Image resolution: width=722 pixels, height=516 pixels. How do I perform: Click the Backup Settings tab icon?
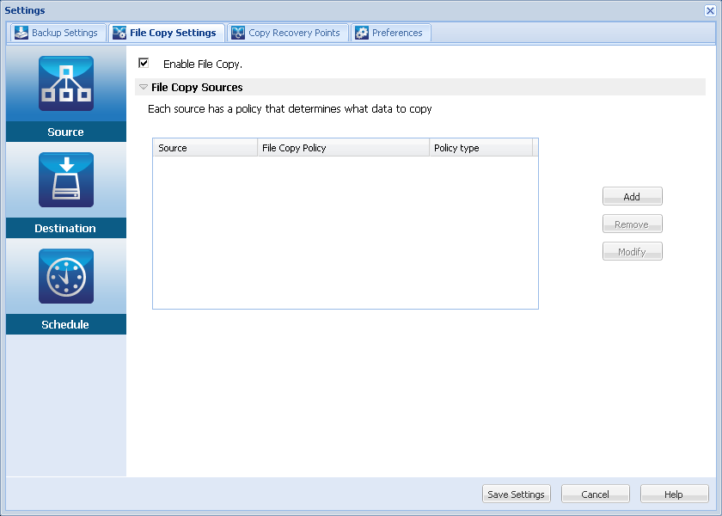tap(21, 33)
